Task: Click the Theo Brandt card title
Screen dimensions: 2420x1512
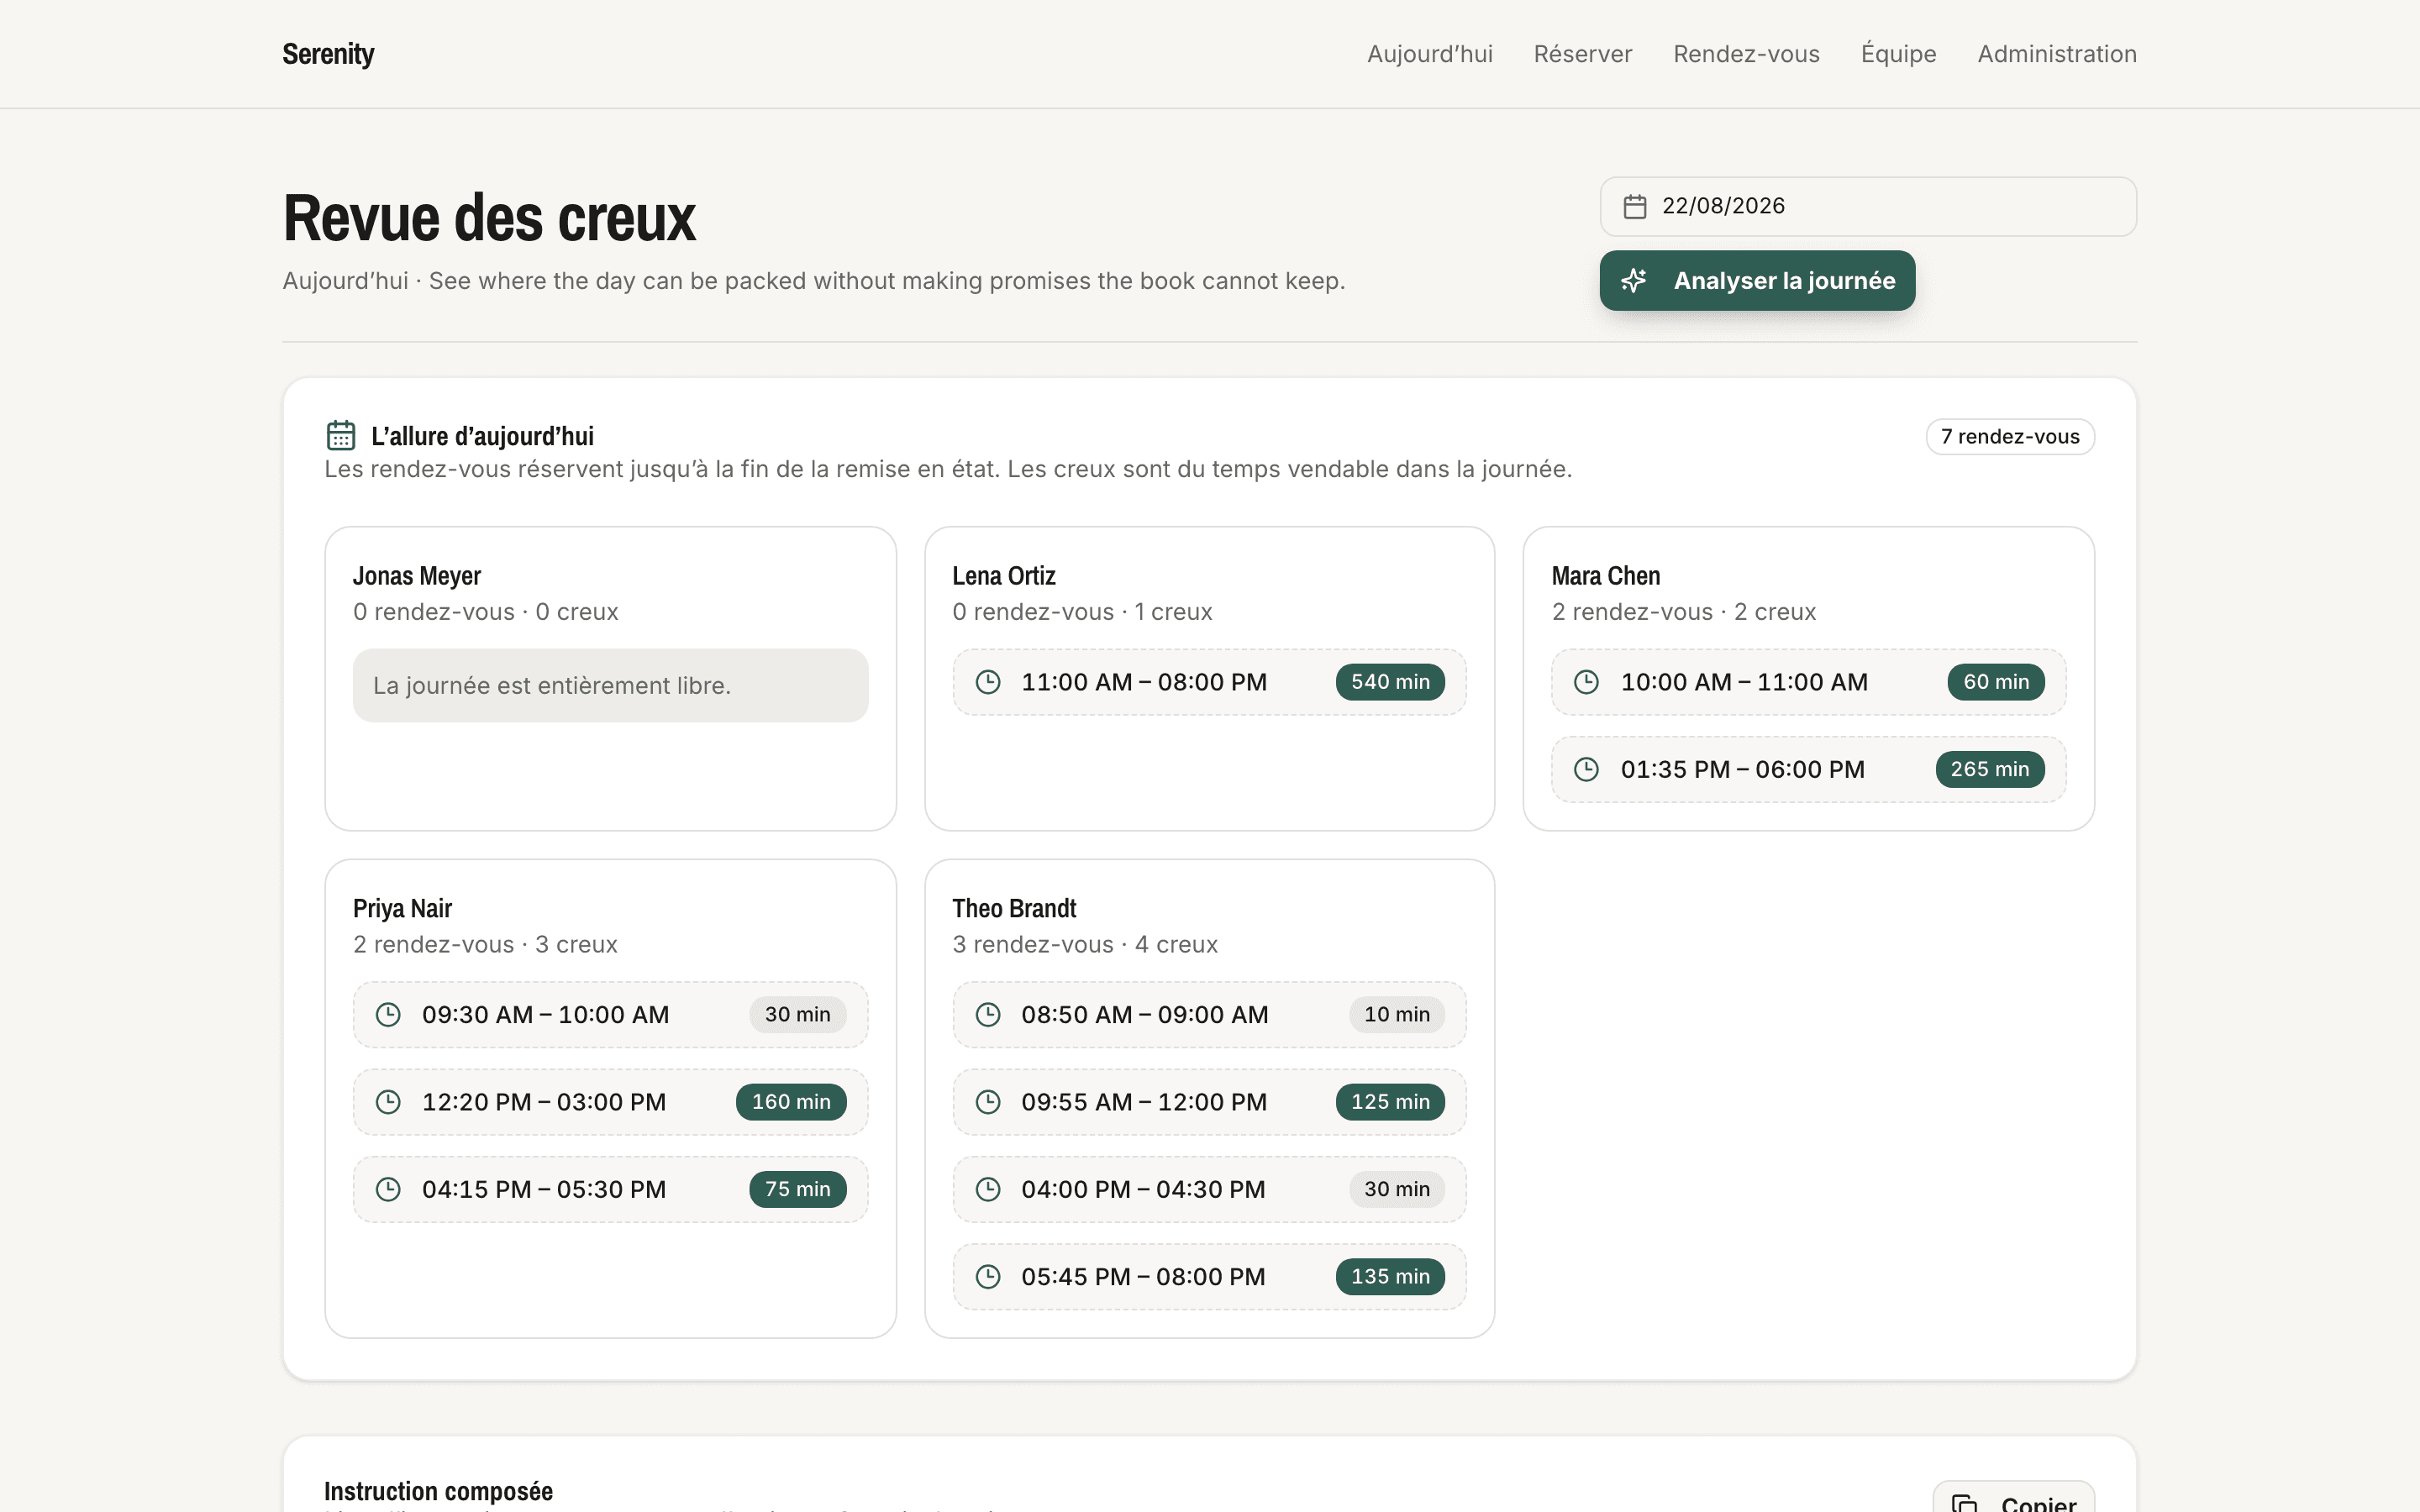Action: 1014,909
